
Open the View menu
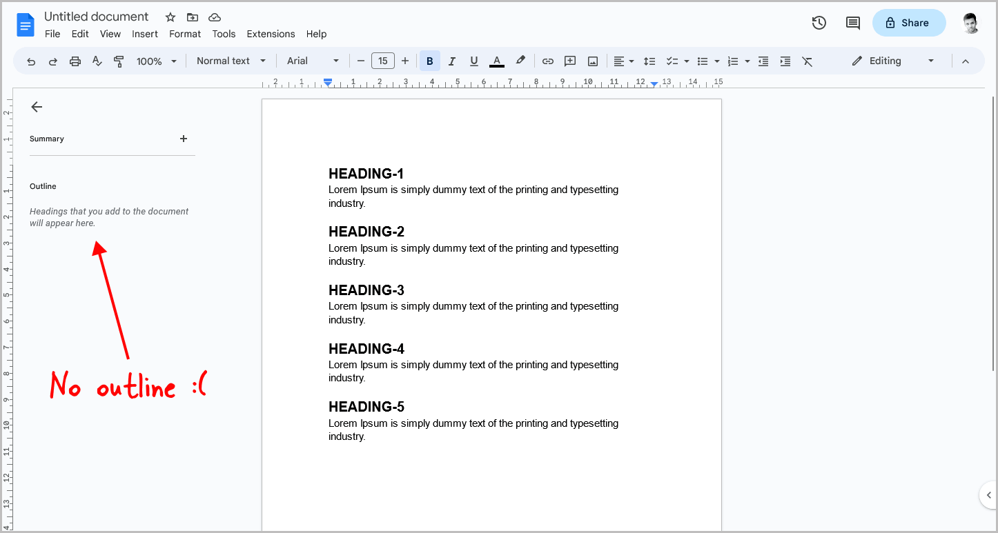point(110,34)
